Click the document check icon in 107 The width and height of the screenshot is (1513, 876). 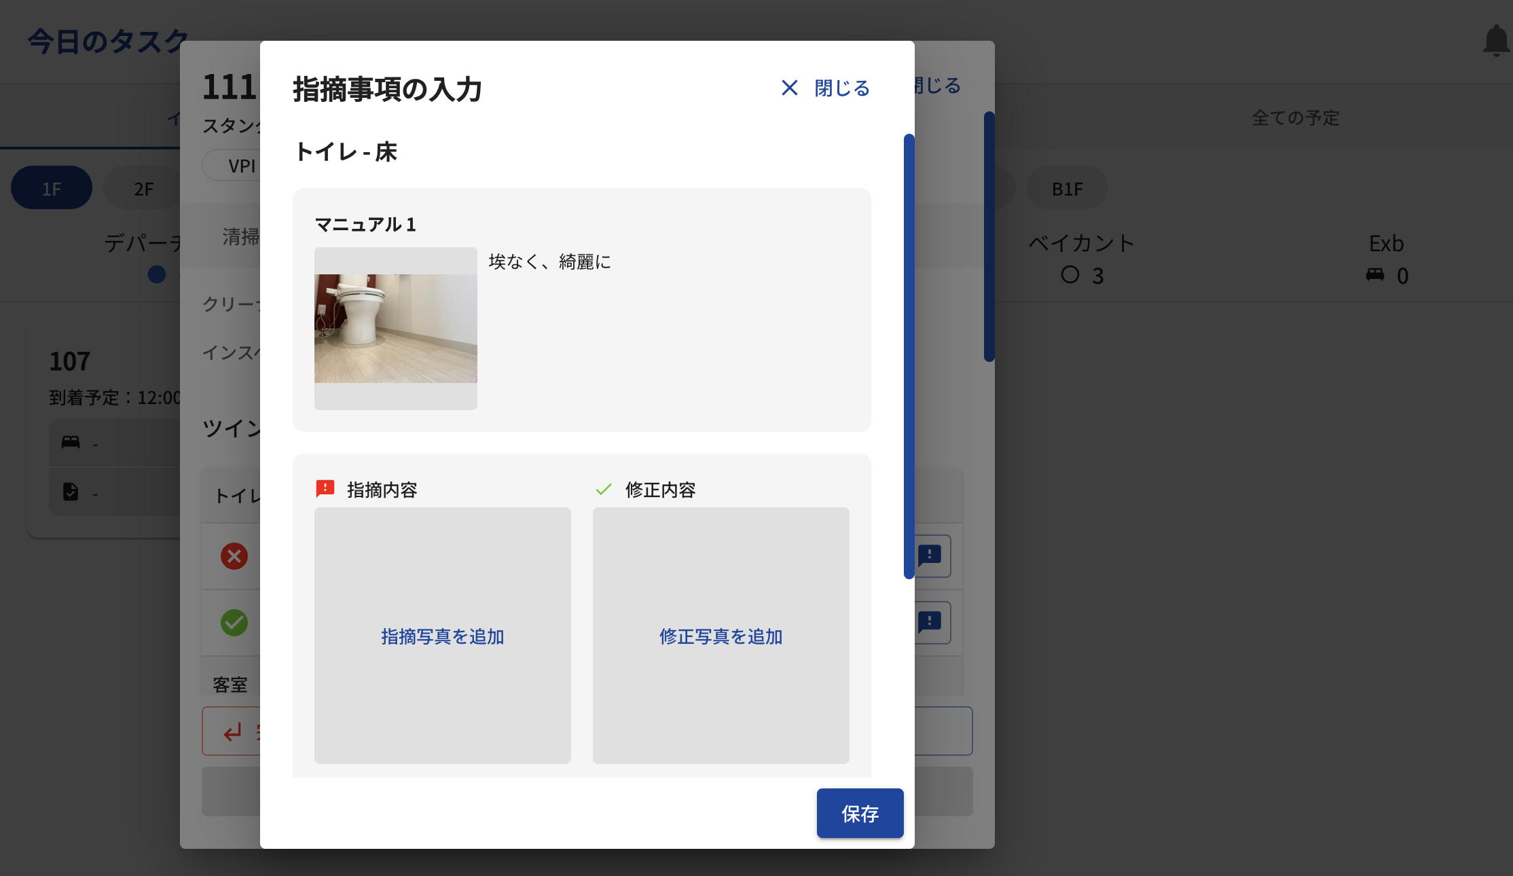pos(71,492)
